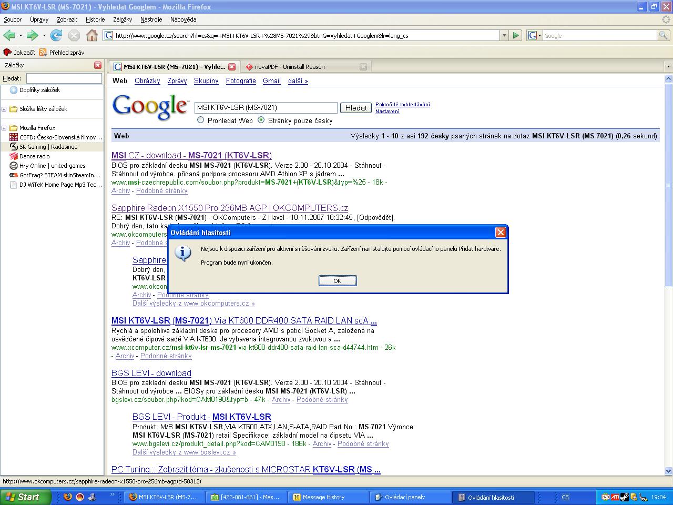Click the search magnifier in the search bar
This screenshot has width=673, height=505.
[663, 35]
